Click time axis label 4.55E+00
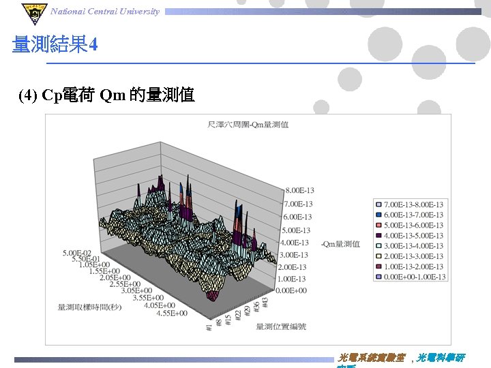This screenshot has height=368, width=491. (x=172, y=313)
